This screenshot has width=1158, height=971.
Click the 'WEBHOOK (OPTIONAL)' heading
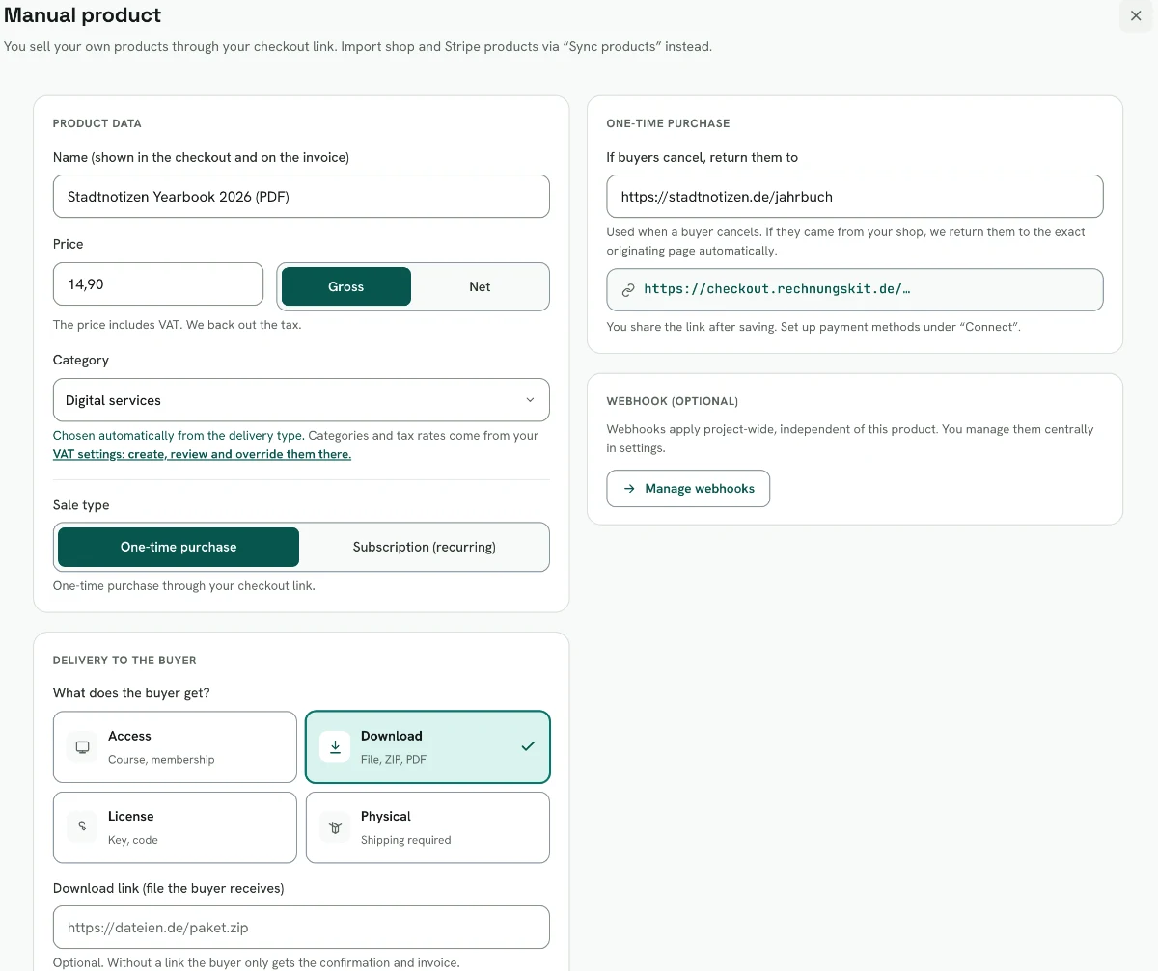(673, 401)
